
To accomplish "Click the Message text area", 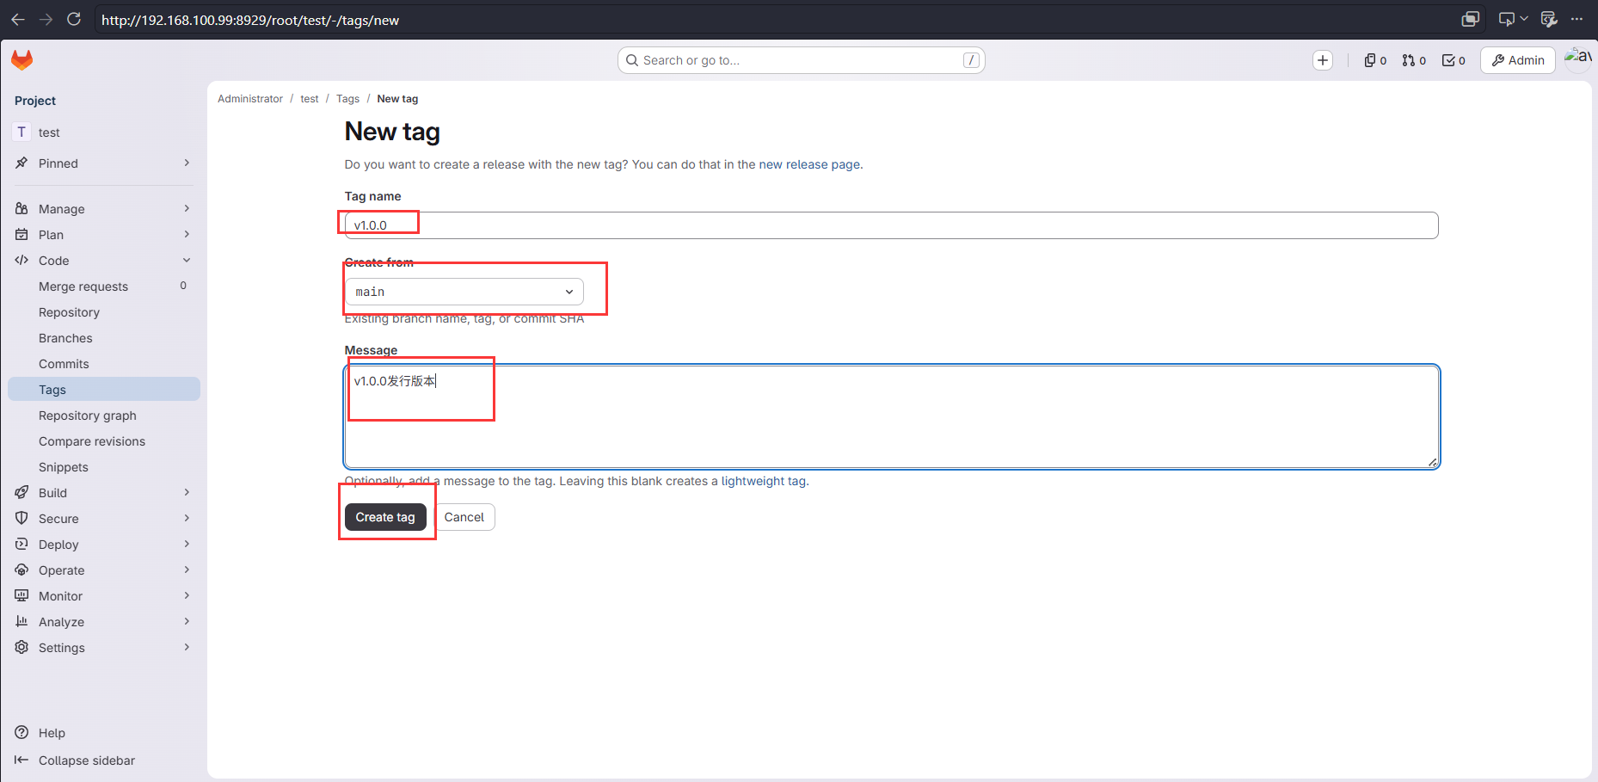I will click(892, 417).
